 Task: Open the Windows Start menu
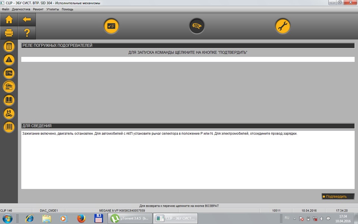7,218
